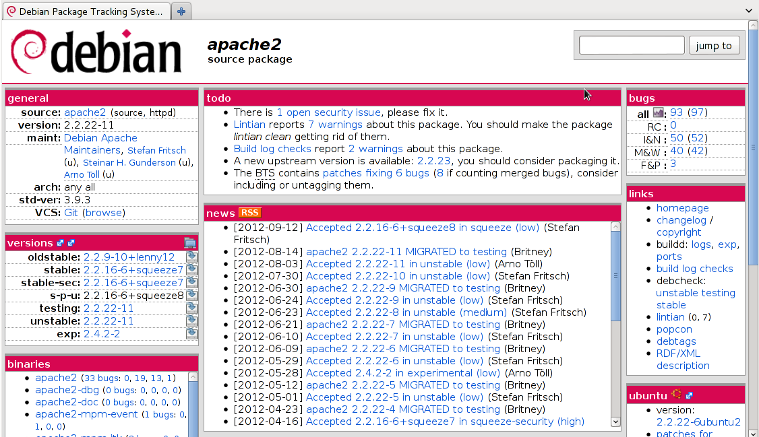Screen dimensions: 759x437
Task: Open homepage link
Action: pos(683,208)
